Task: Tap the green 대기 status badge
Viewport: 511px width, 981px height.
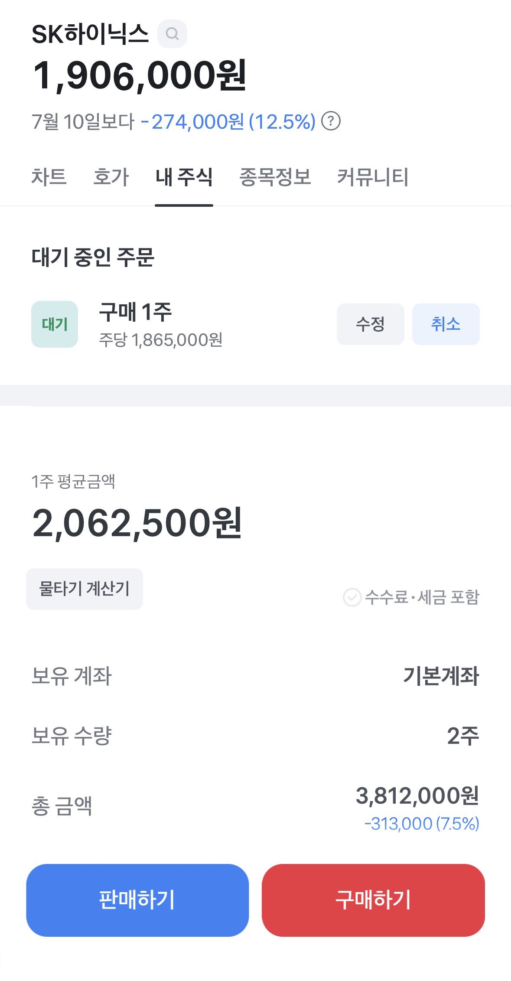Action: pyautogui.click(x=55, y=324)
